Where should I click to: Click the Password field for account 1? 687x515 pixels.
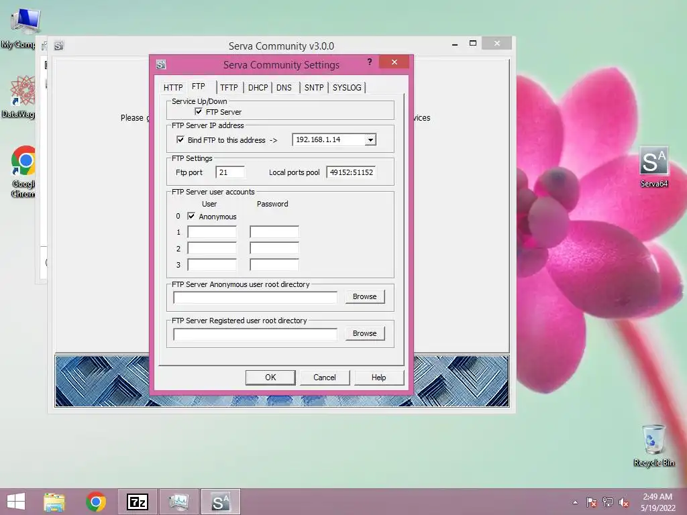(274, 231)
